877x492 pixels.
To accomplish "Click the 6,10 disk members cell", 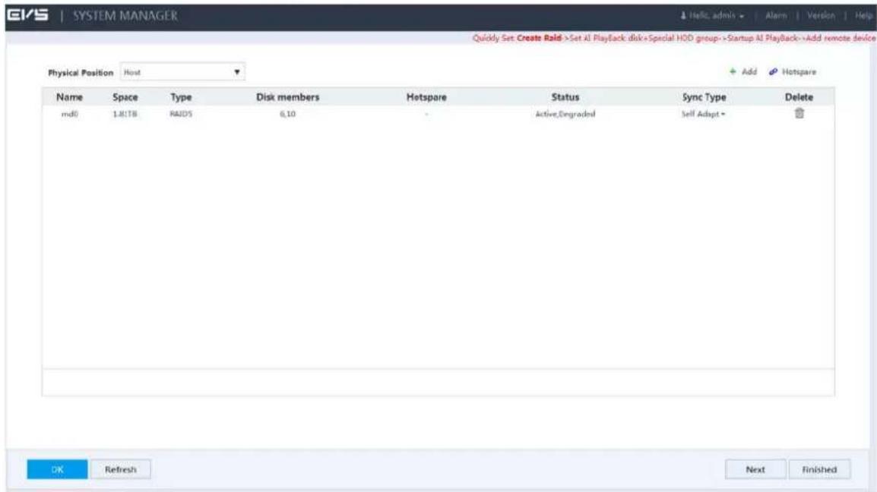I will coord(287,114).
